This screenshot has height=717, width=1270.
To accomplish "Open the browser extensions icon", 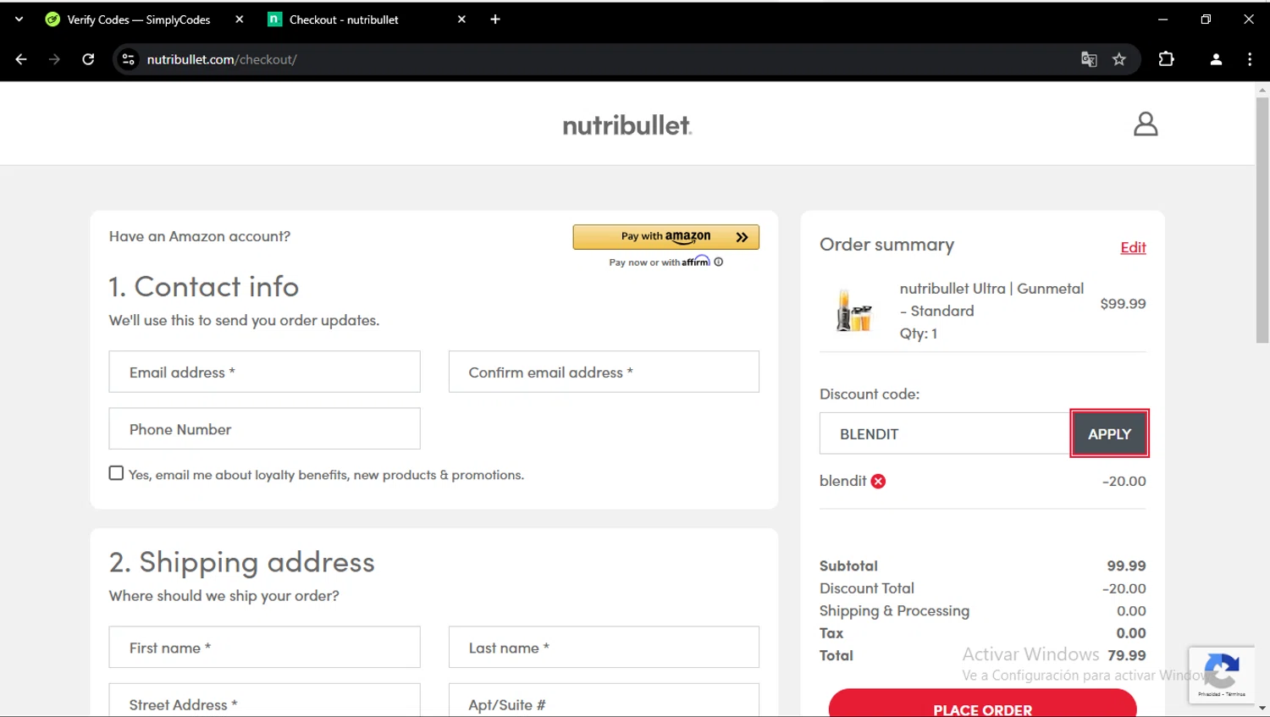I will pyautogui.click(x=1166, y=59).
